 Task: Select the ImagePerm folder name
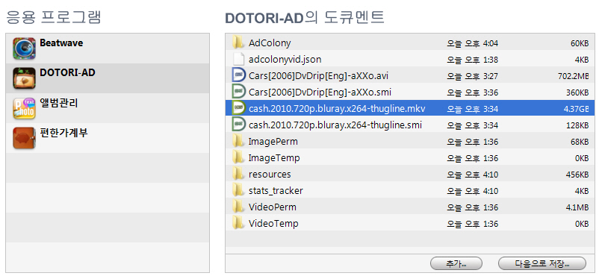(x=273, y=142)
